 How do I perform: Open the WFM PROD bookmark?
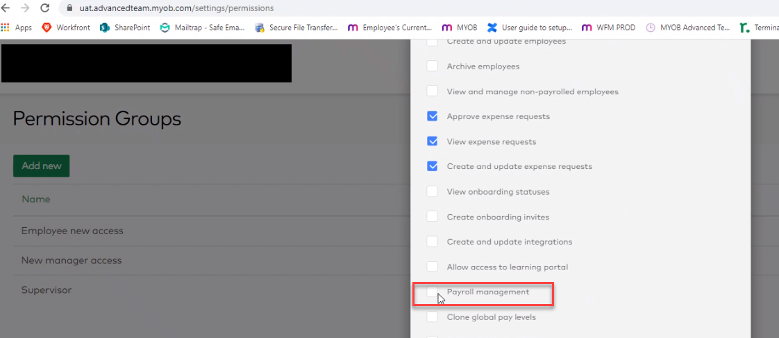tap(609, 28)
